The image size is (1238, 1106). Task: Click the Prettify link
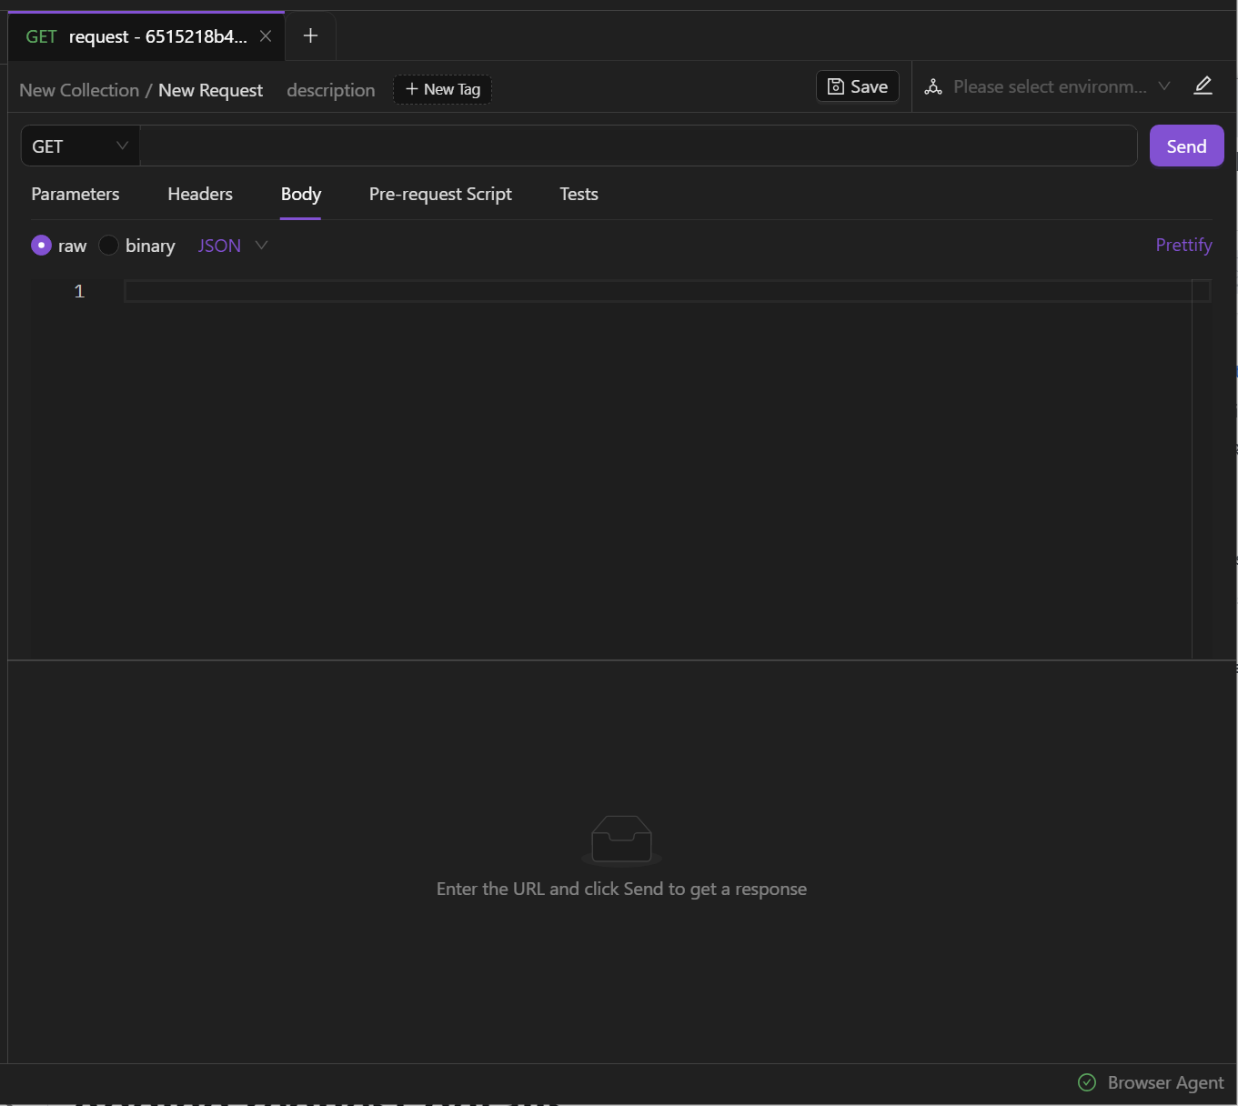point(1183,246)
